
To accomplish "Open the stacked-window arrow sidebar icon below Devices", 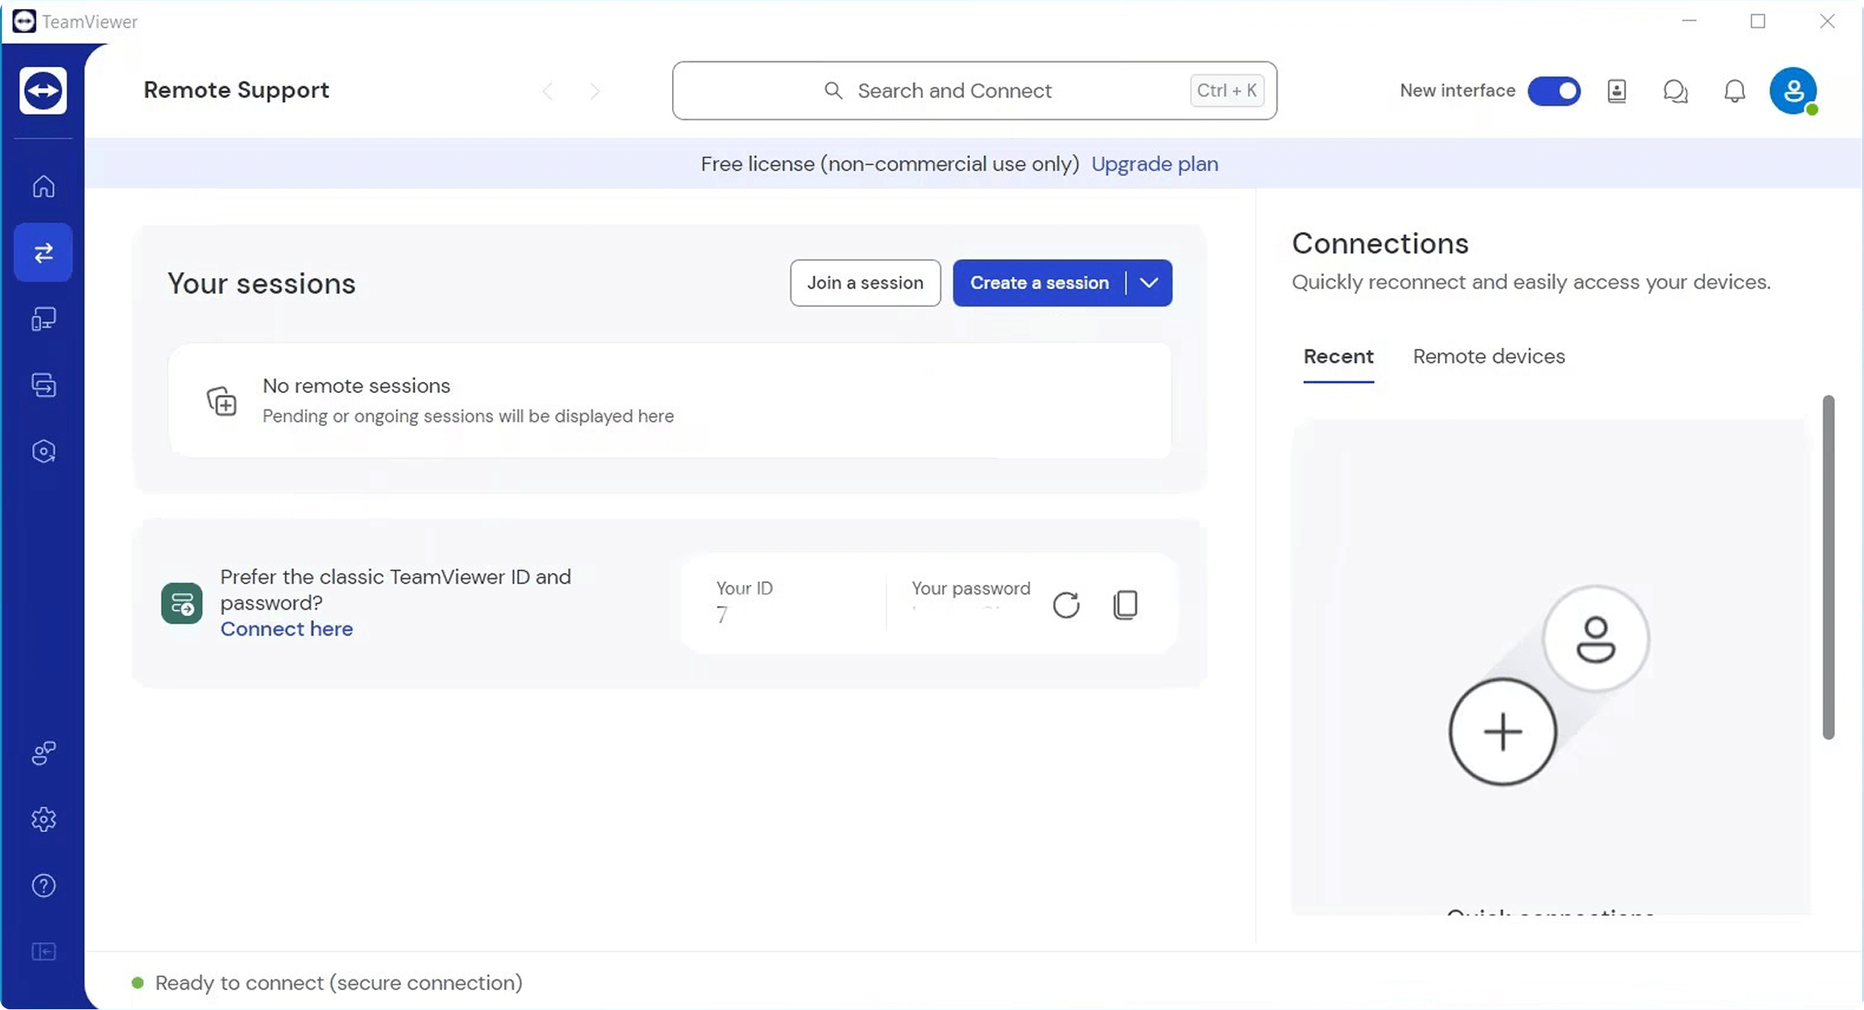I will pos(43,385).
